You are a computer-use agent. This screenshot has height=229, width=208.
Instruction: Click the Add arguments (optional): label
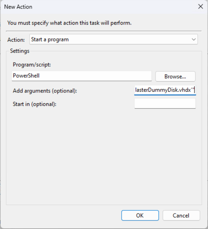pos(45,91)
